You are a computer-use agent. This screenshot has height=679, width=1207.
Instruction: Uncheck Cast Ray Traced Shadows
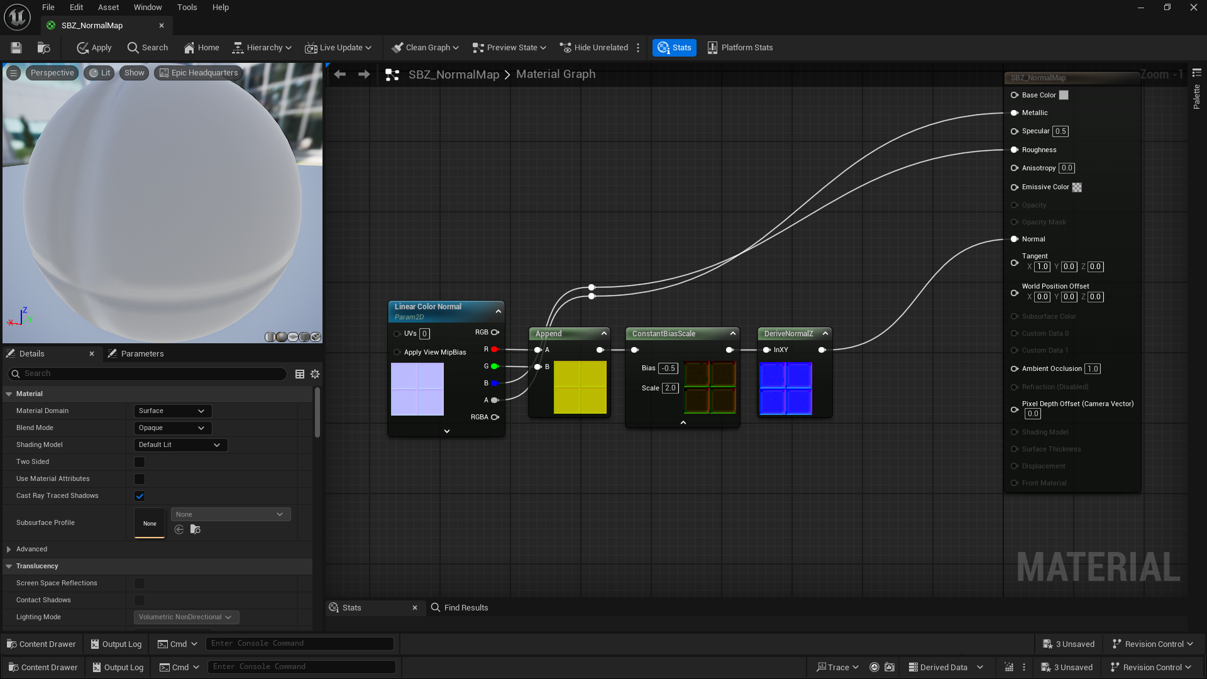pos(140,495)
